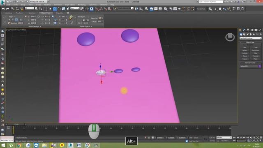Open the Rendering menu
The image size is (263, 148).
[82, 5]
